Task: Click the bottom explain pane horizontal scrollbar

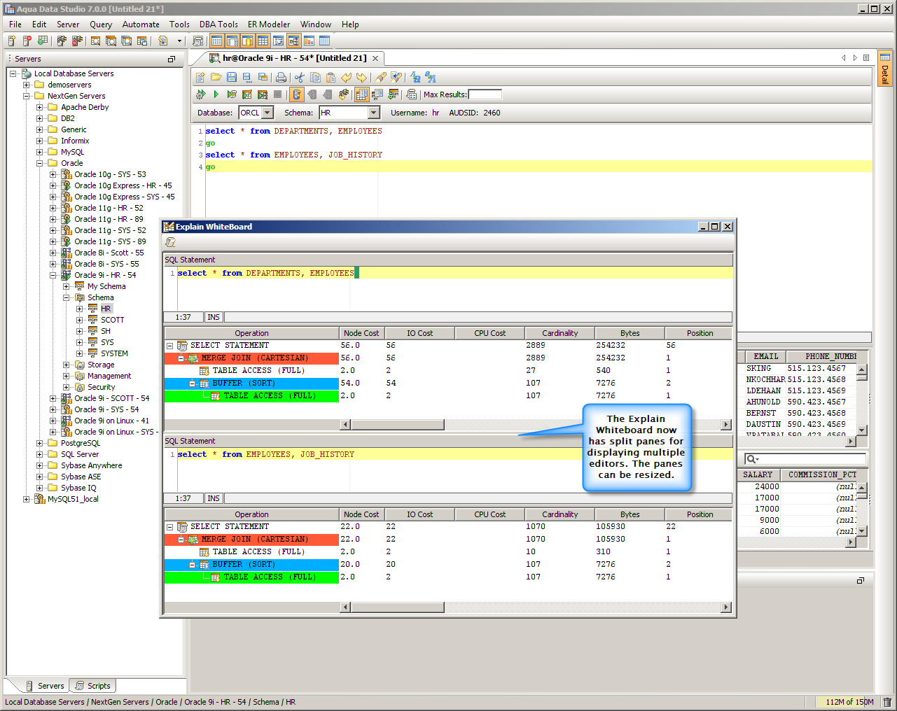Action: click(536, 607)
